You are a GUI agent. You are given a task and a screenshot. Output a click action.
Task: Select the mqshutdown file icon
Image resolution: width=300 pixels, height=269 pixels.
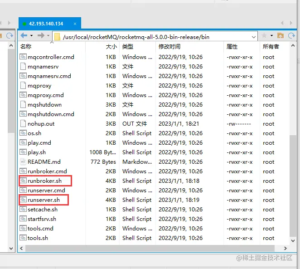point(23,104)
